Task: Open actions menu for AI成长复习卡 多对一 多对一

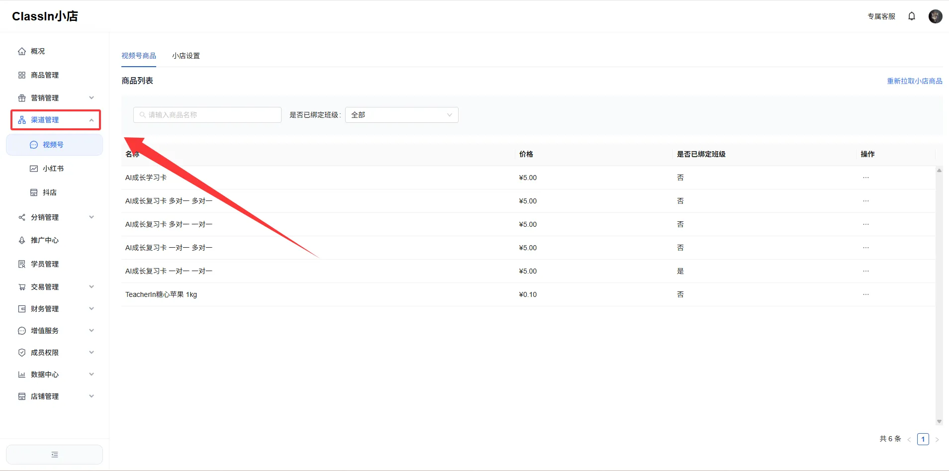Action: [866, 201]
